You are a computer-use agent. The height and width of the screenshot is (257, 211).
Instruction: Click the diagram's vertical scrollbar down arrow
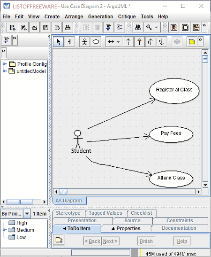(205, 185)
